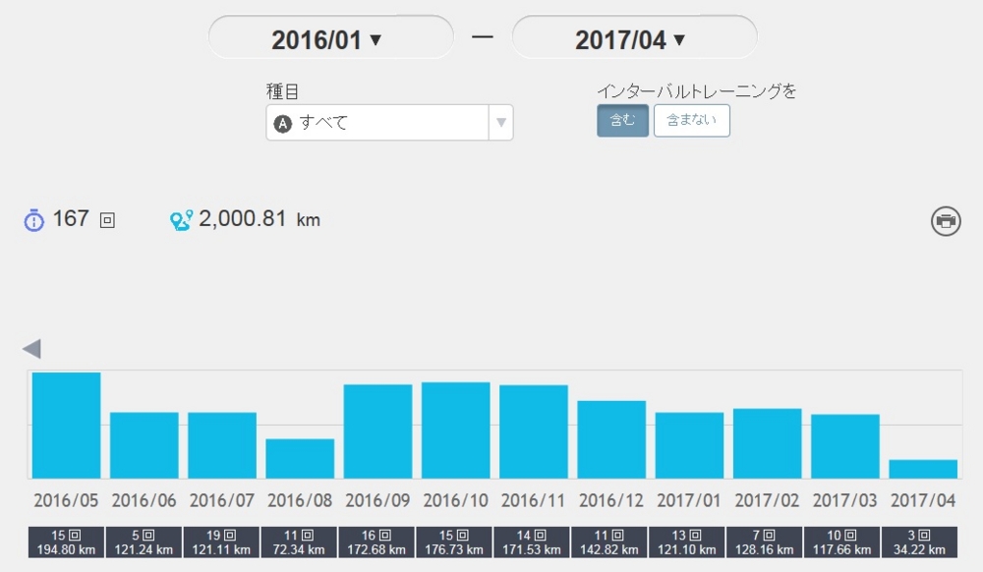Open the print icon button
This screenshot has height=572, width=983.
[946, 221]
